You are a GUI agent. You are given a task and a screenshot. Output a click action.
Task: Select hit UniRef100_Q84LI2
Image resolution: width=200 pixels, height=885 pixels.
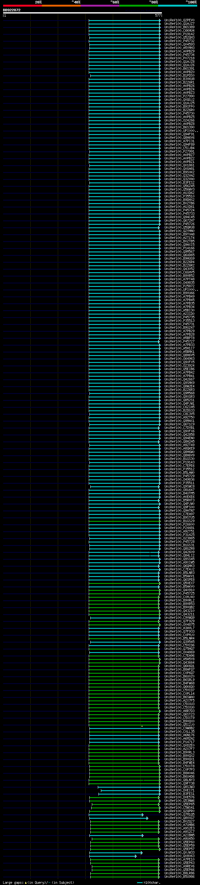(179, 555)
